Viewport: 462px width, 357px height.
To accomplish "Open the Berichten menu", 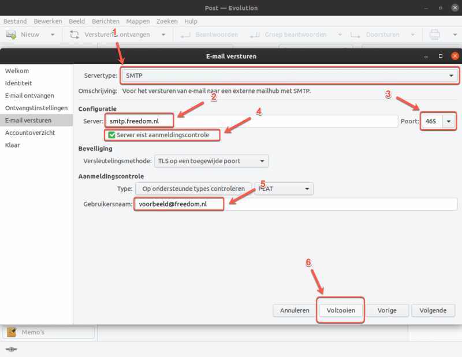I will (x=106, y=21).
